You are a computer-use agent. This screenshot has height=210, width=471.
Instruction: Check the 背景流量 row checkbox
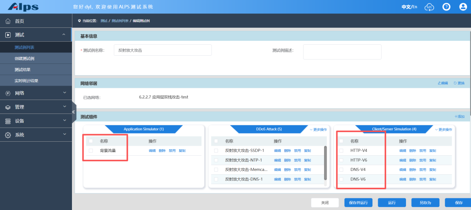[91, 150]
